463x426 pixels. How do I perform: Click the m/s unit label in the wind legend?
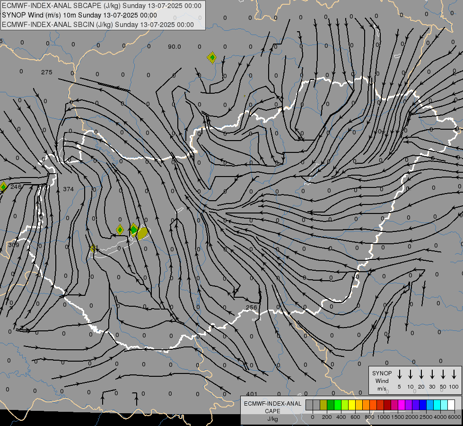(x=382, y=389)
